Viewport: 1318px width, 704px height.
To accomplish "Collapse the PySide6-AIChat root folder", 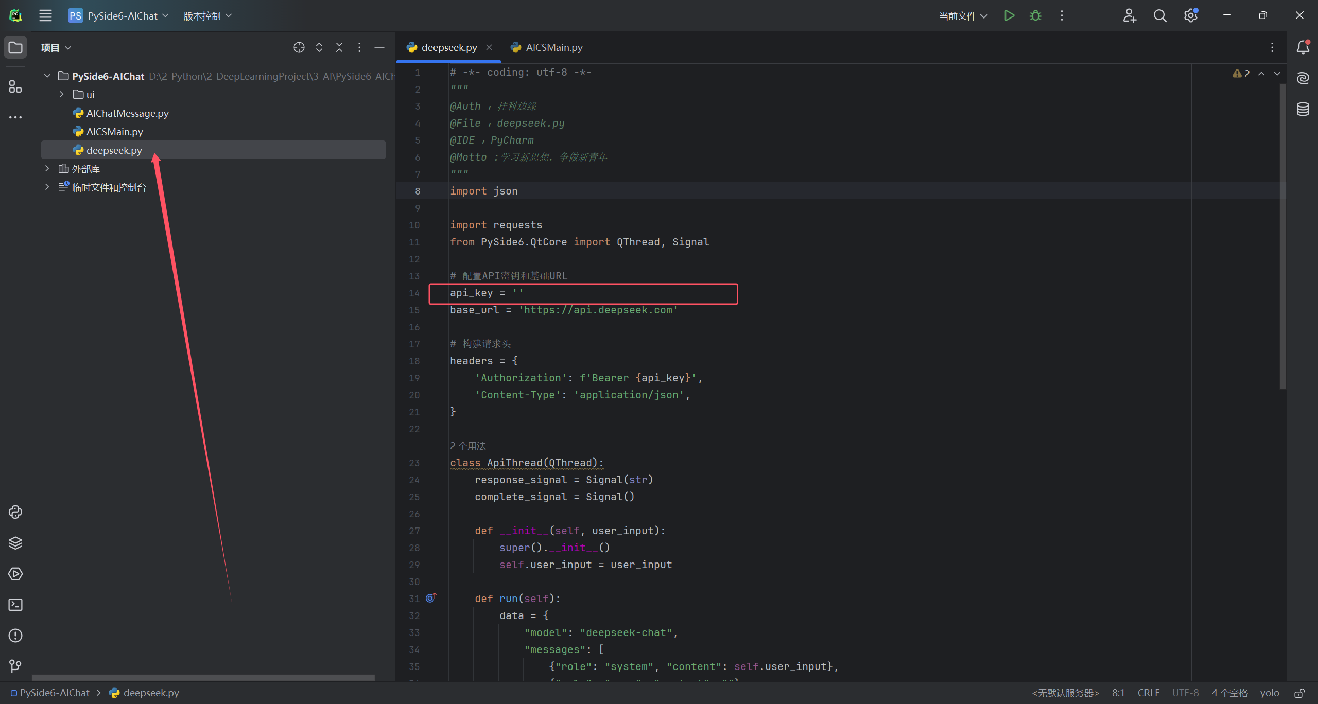I will click(x=47, y=76).
